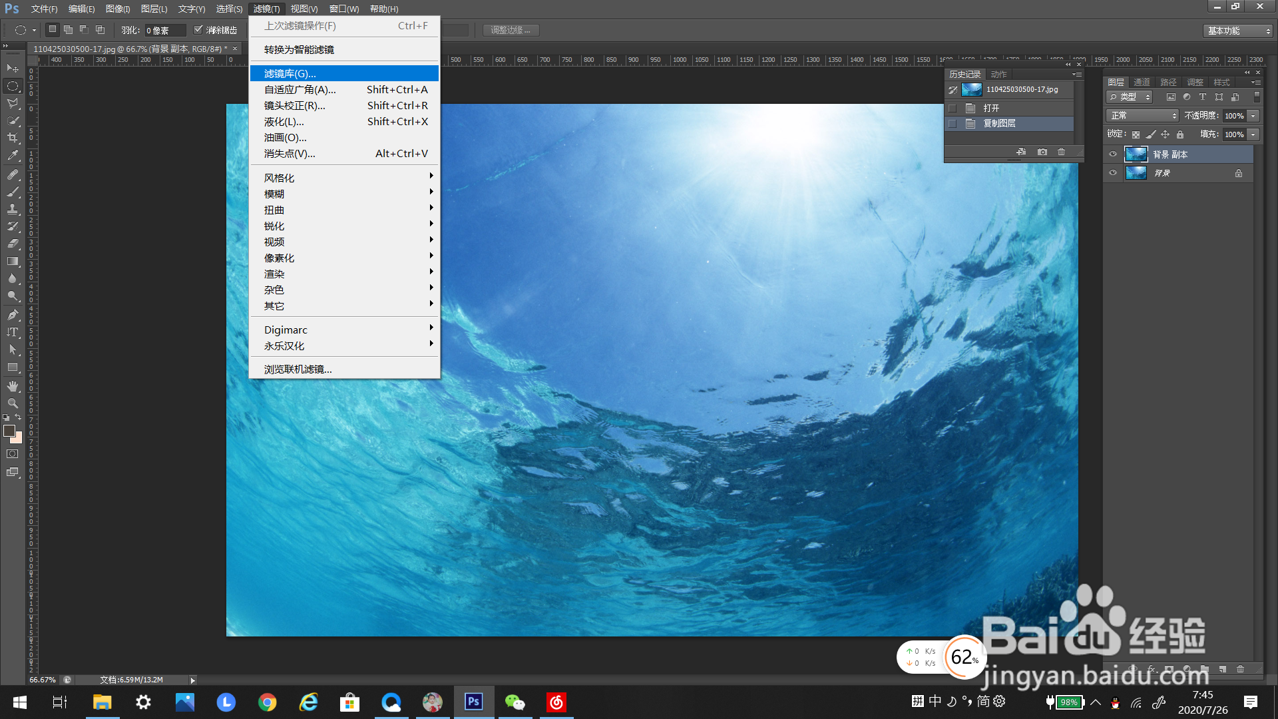The image size is (1278, 719).
Task: Switch to 动作 tab
Action: pyautogui.click(x=998, y=74)
